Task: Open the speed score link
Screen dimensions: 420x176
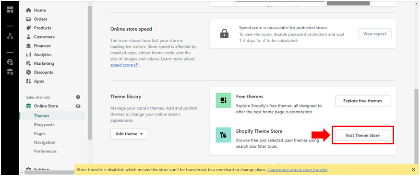Action: pos(121,65)
